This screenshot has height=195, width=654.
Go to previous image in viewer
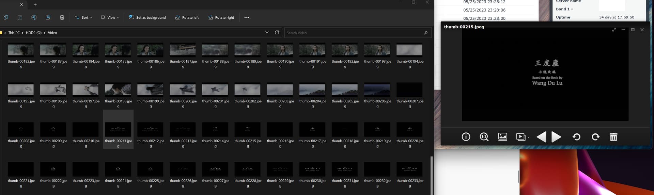pos(541,137)
